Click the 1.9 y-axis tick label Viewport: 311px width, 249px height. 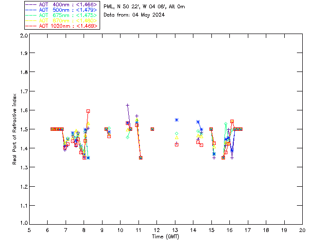point(24,53)
